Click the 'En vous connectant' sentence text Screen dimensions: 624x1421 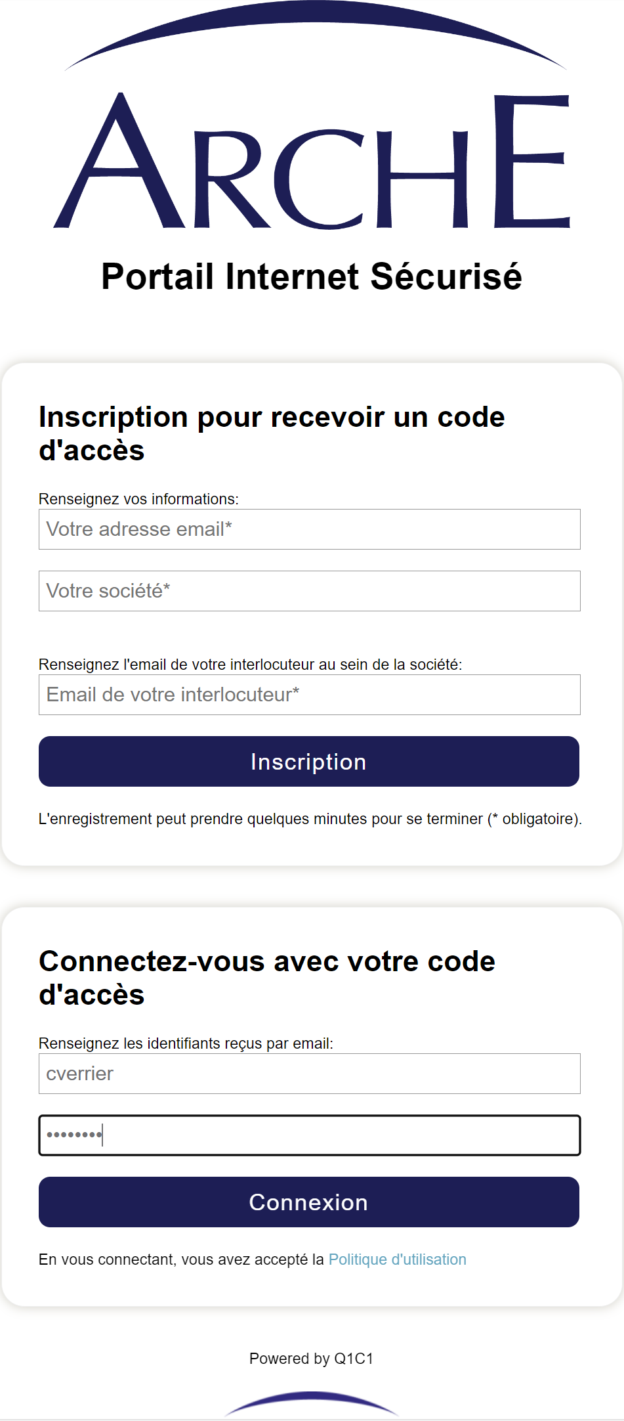click(181, 1259)
